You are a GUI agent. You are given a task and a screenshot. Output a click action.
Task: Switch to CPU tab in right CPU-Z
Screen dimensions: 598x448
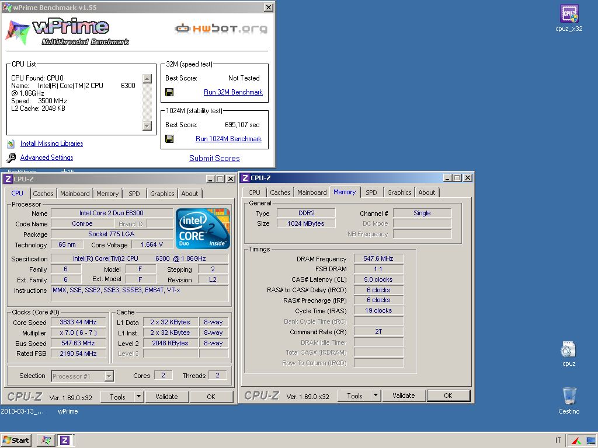pos(255,192)
